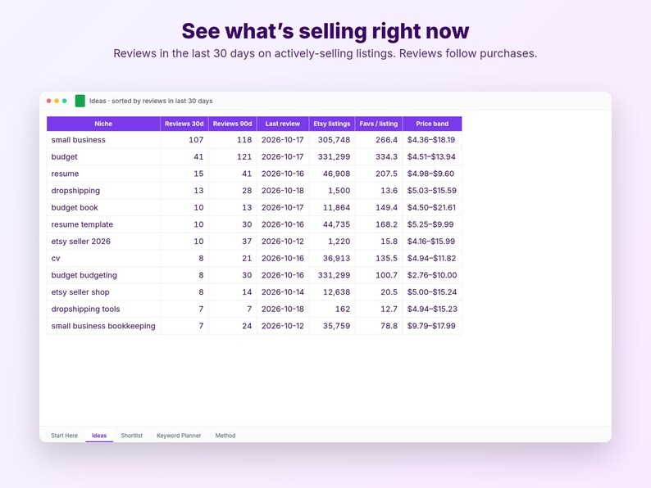
Task: Click the $4.94–$11.82 price band cell
Action: tap(432, 258)
